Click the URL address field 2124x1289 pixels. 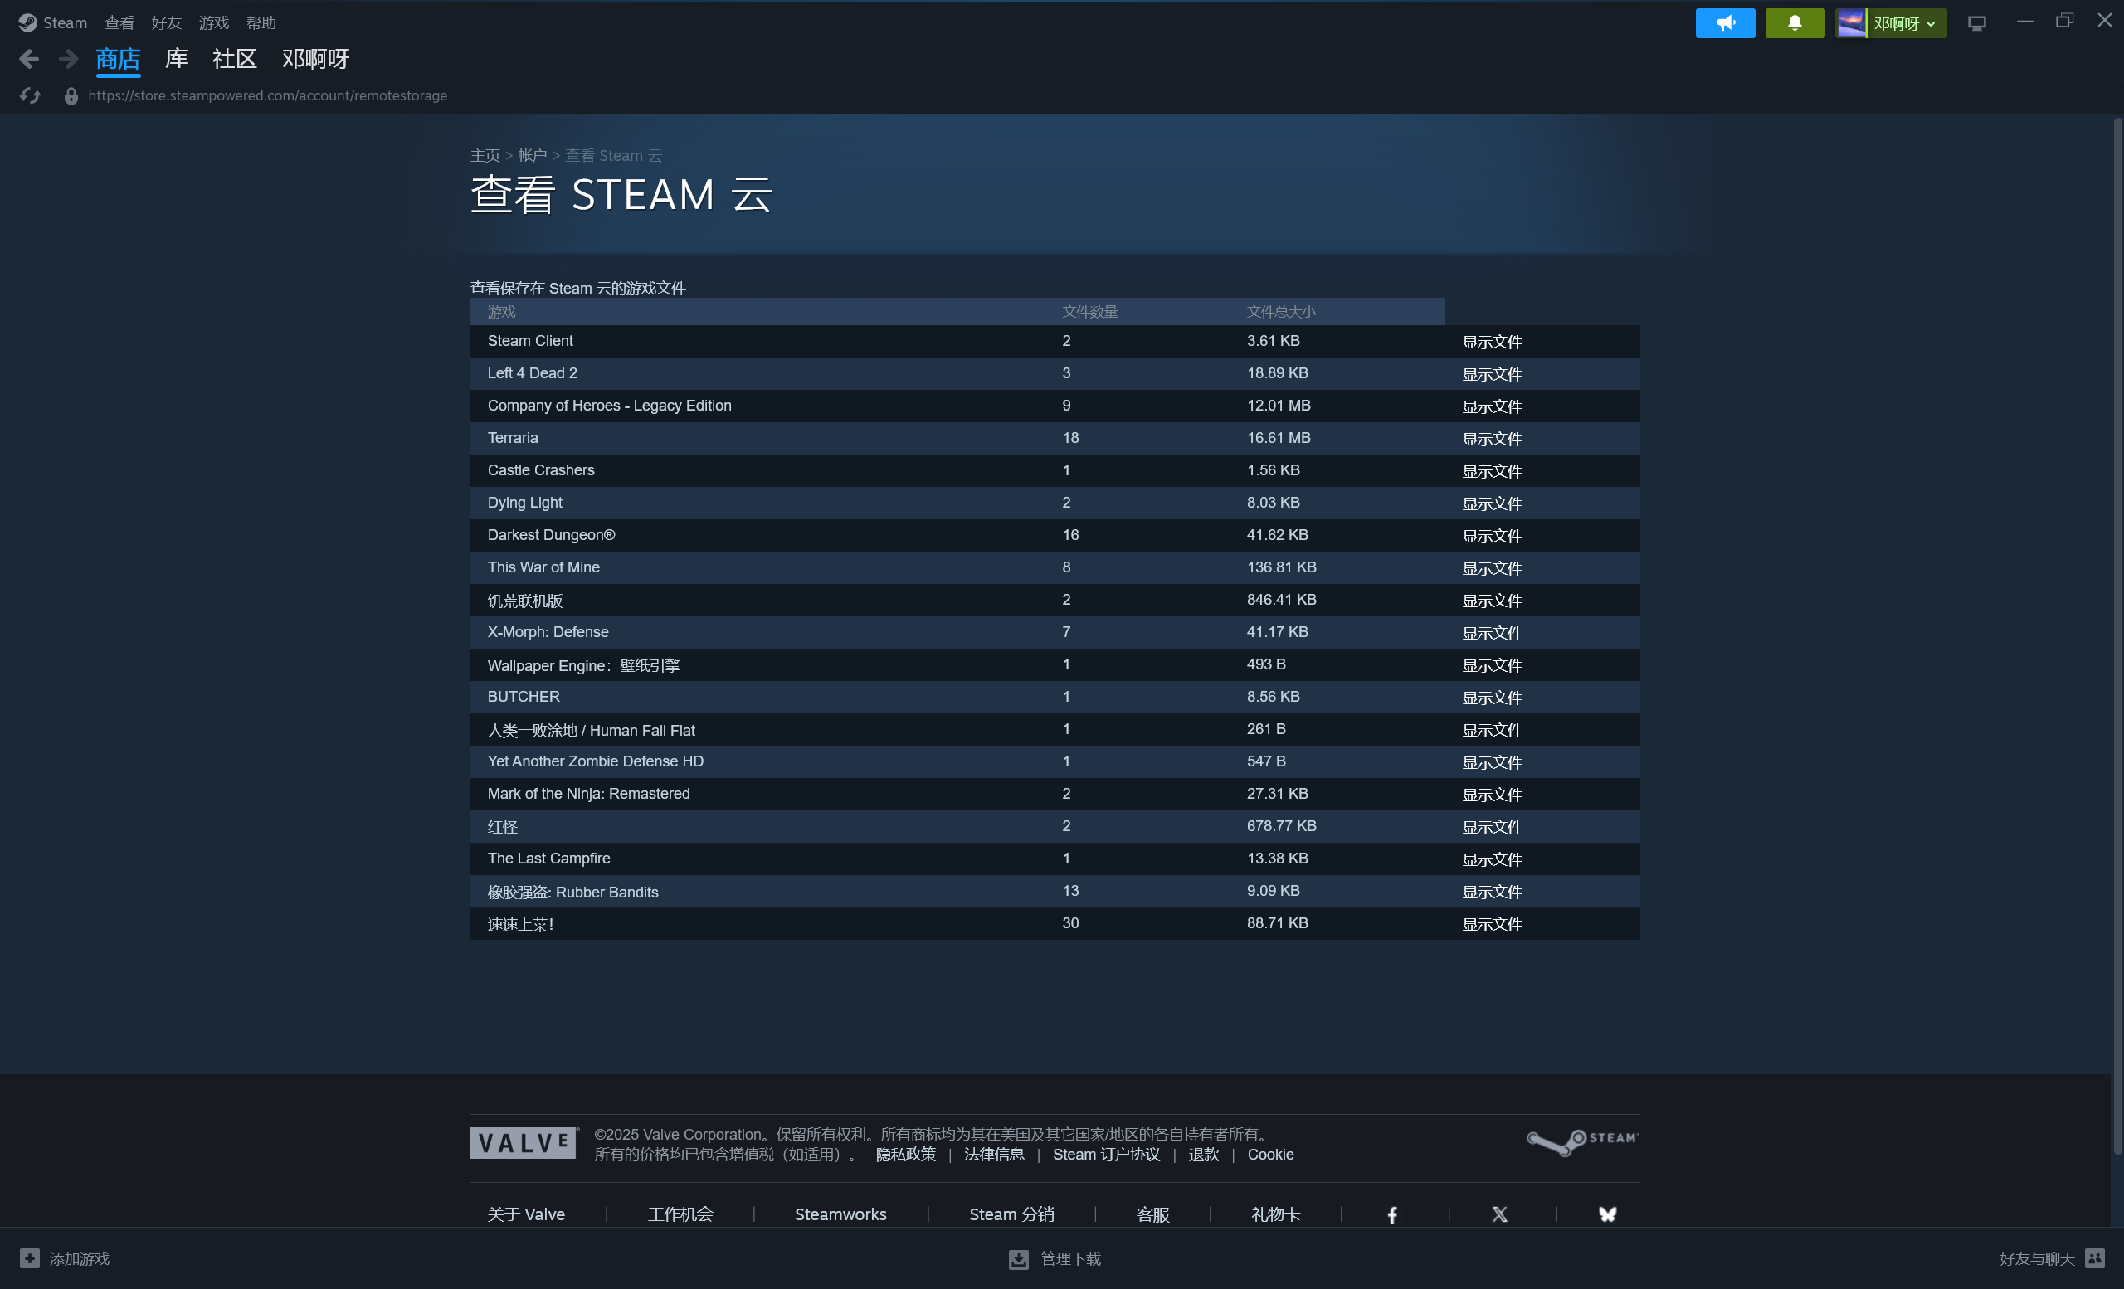(x=267, y=95)
